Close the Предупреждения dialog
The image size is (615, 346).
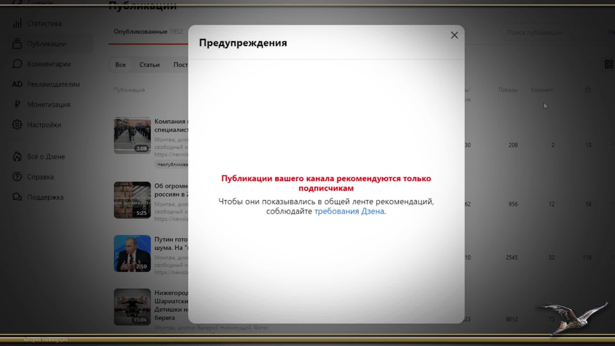[x=454, y=35]
